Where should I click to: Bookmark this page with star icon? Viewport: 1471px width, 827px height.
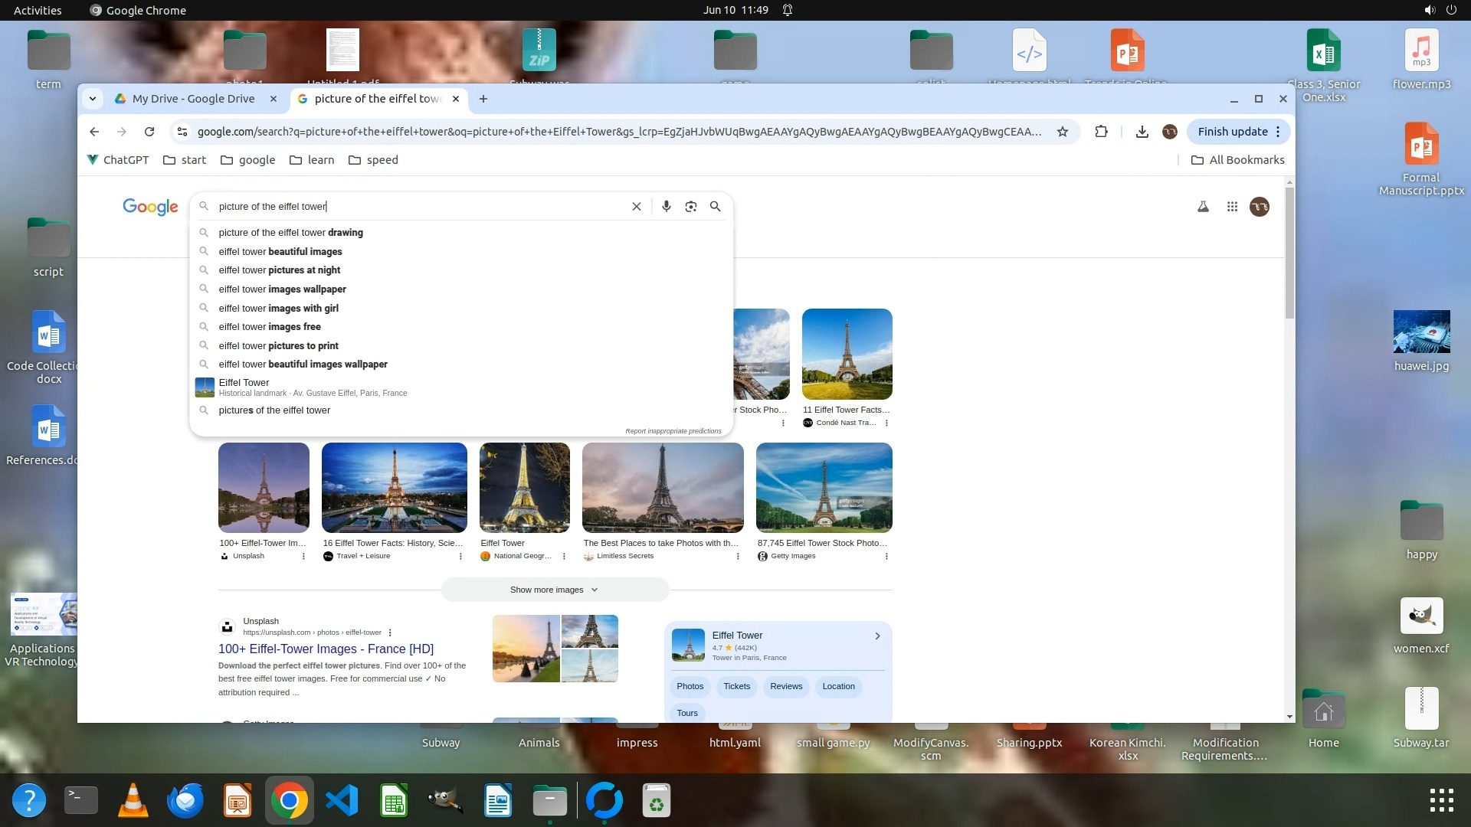[x=1062, y=132]
